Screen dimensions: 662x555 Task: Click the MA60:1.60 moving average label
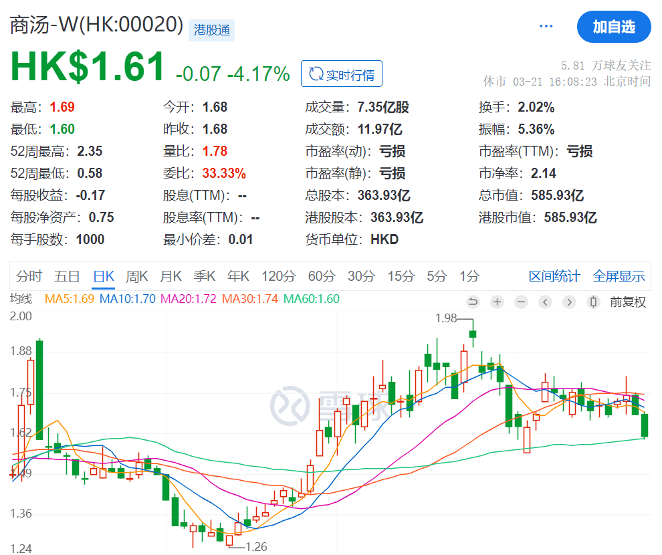click(x=311, y=299)
